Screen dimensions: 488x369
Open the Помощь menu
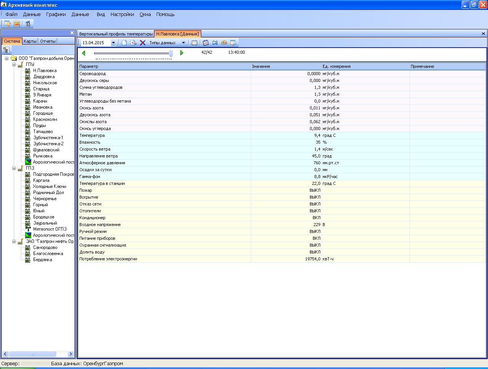pyautogui.click(x=165, y=14)
